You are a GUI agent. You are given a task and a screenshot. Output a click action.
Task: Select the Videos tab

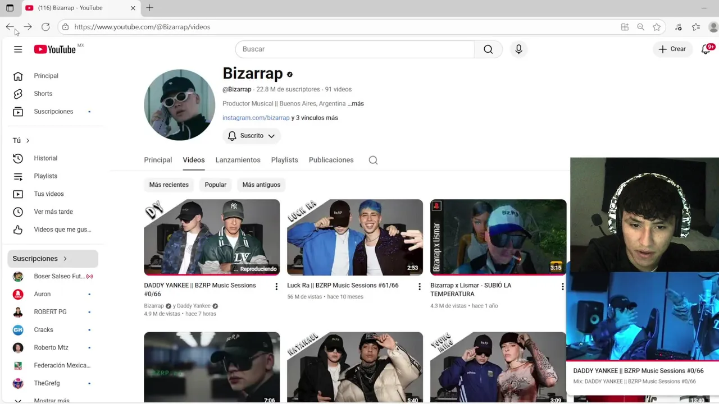[x=194, y=160]
